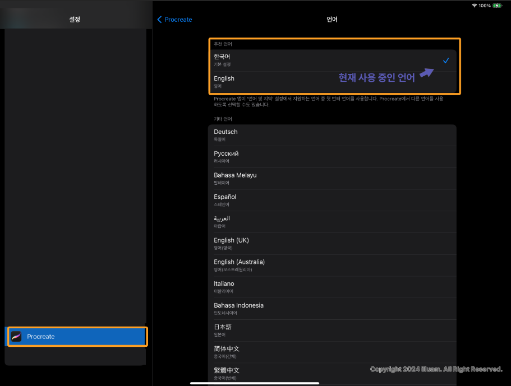This screenshot has height=386, width=511.
Task: Choose the English (Australia) language
Action: click(332, 266)
